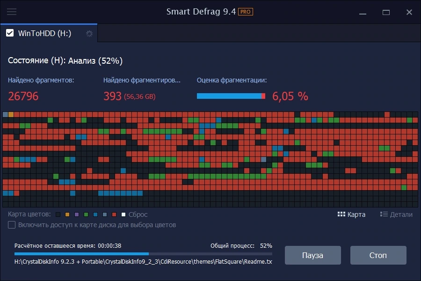Click the list icon beside Детали
This screenshot has height=281, width=421.
tap(384, 214)
